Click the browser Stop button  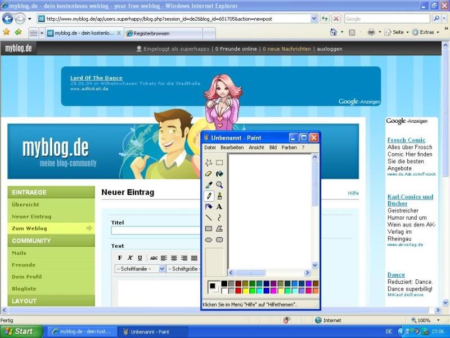pos(336,19)
